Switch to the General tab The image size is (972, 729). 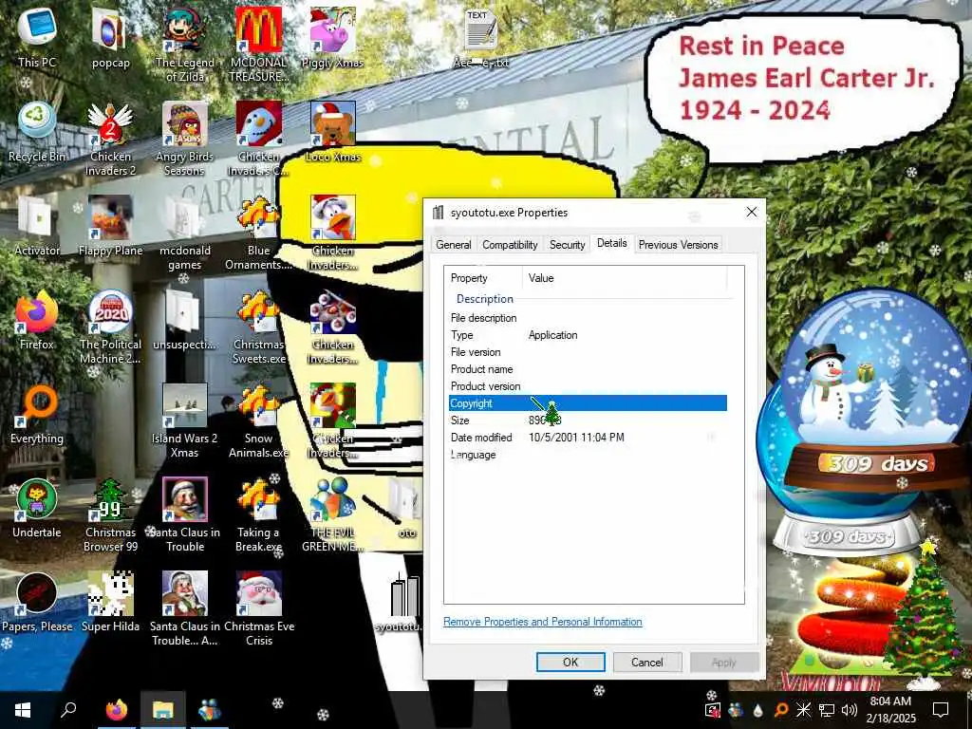point(453,245)
